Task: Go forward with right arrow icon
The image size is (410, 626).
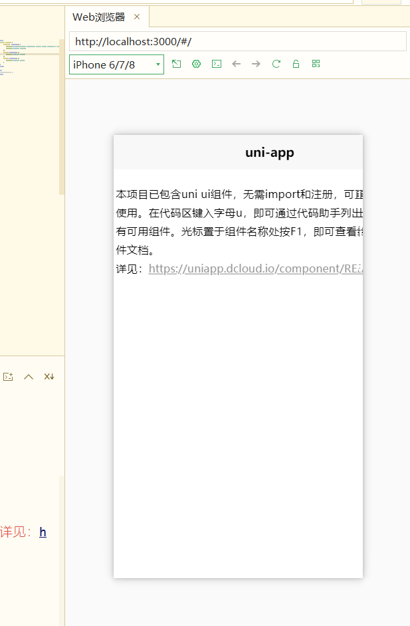Action: click(x=256, y=64)
